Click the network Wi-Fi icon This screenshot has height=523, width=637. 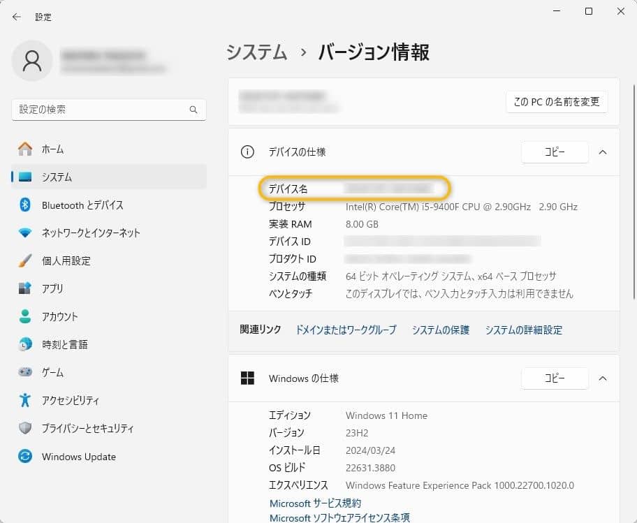tap(24, 233)
